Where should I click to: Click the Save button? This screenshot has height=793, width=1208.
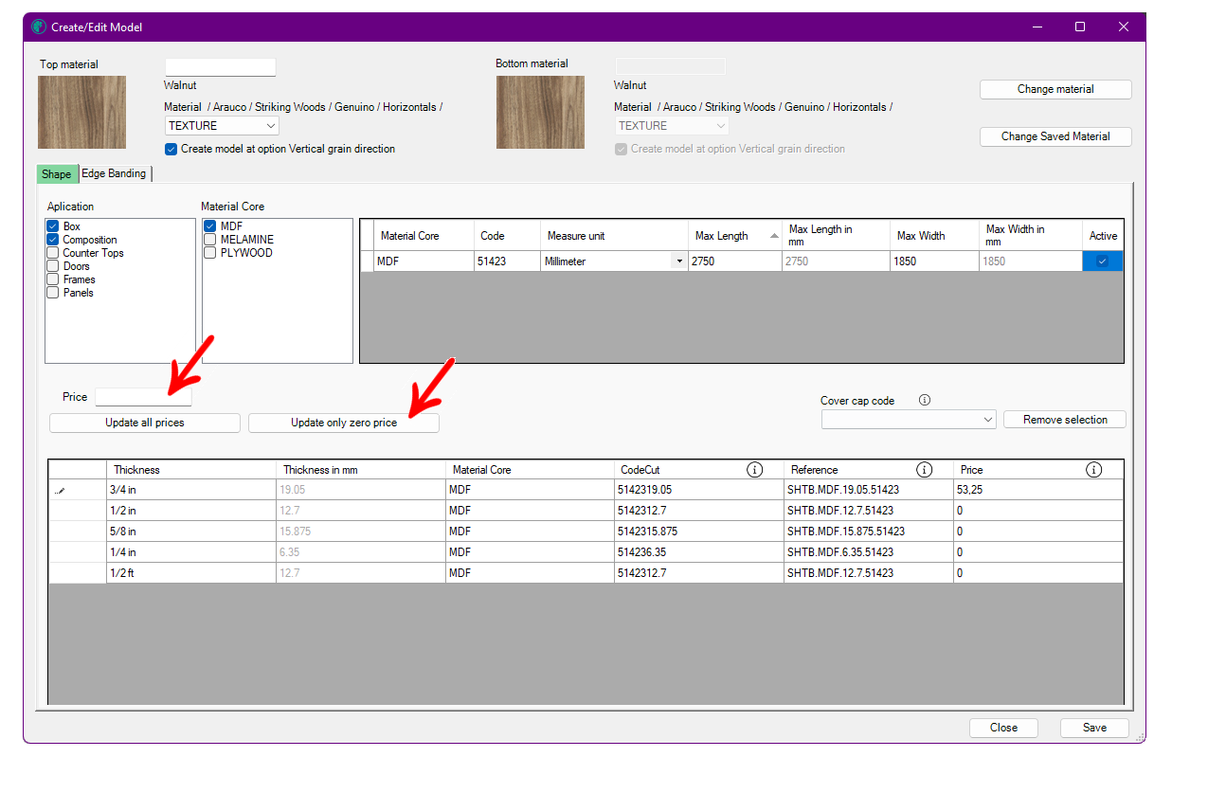tap(1094, 728)
